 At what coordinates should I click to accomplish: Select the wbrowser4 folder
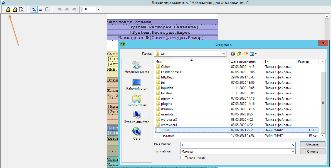tap(169, 125)
